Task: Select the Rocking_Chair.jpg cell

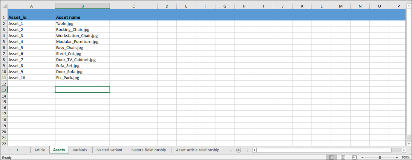Action: point(83,30)
